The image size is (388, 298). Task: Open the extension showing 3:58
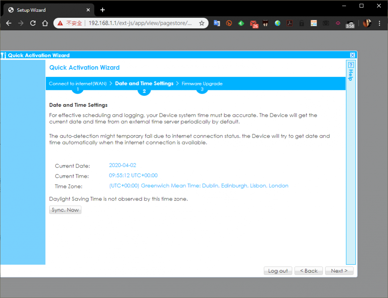350,24
